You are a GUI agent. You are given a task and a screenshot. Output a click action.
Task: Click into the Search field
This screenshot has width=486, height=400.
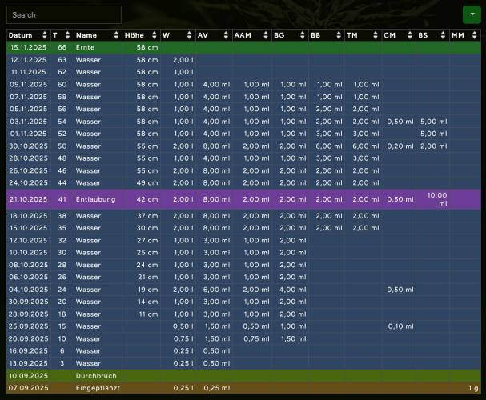(64, 14)
